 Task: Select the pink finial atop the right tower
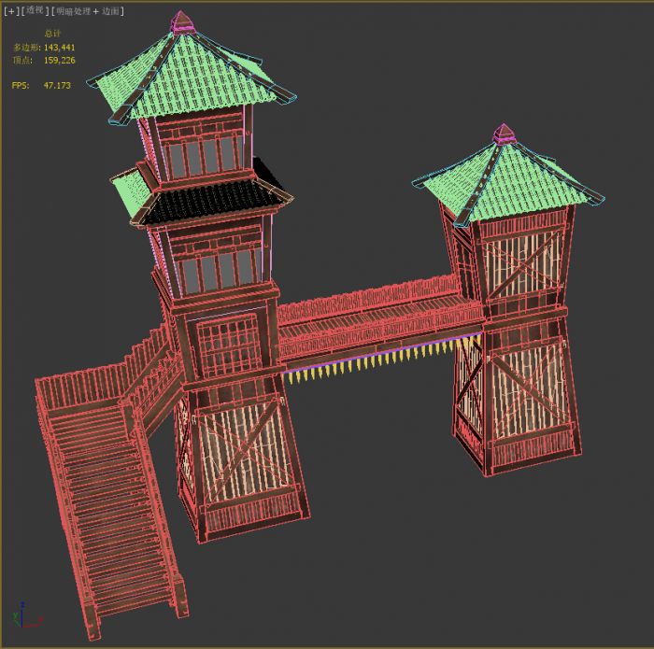coord(505,133)
